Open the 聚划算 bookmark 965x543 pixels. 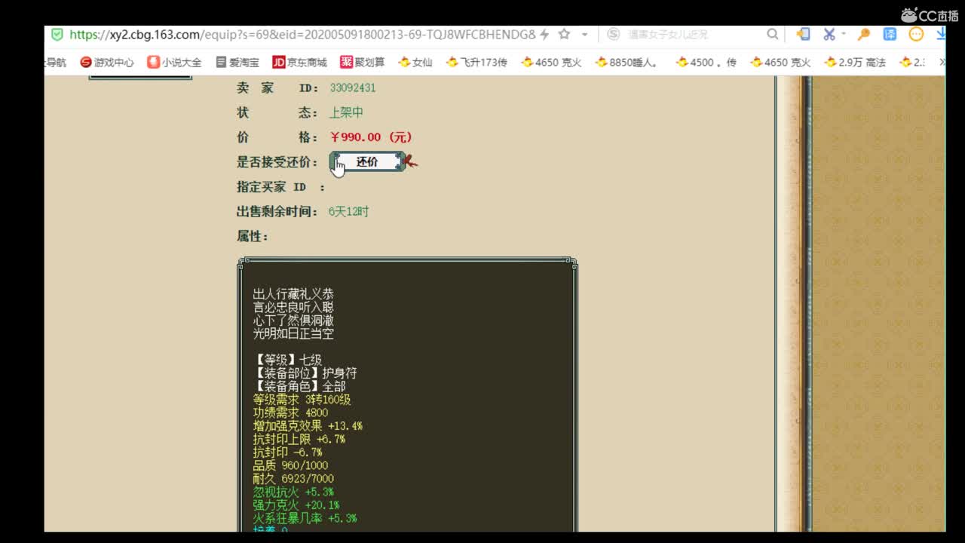coord(362,63)
